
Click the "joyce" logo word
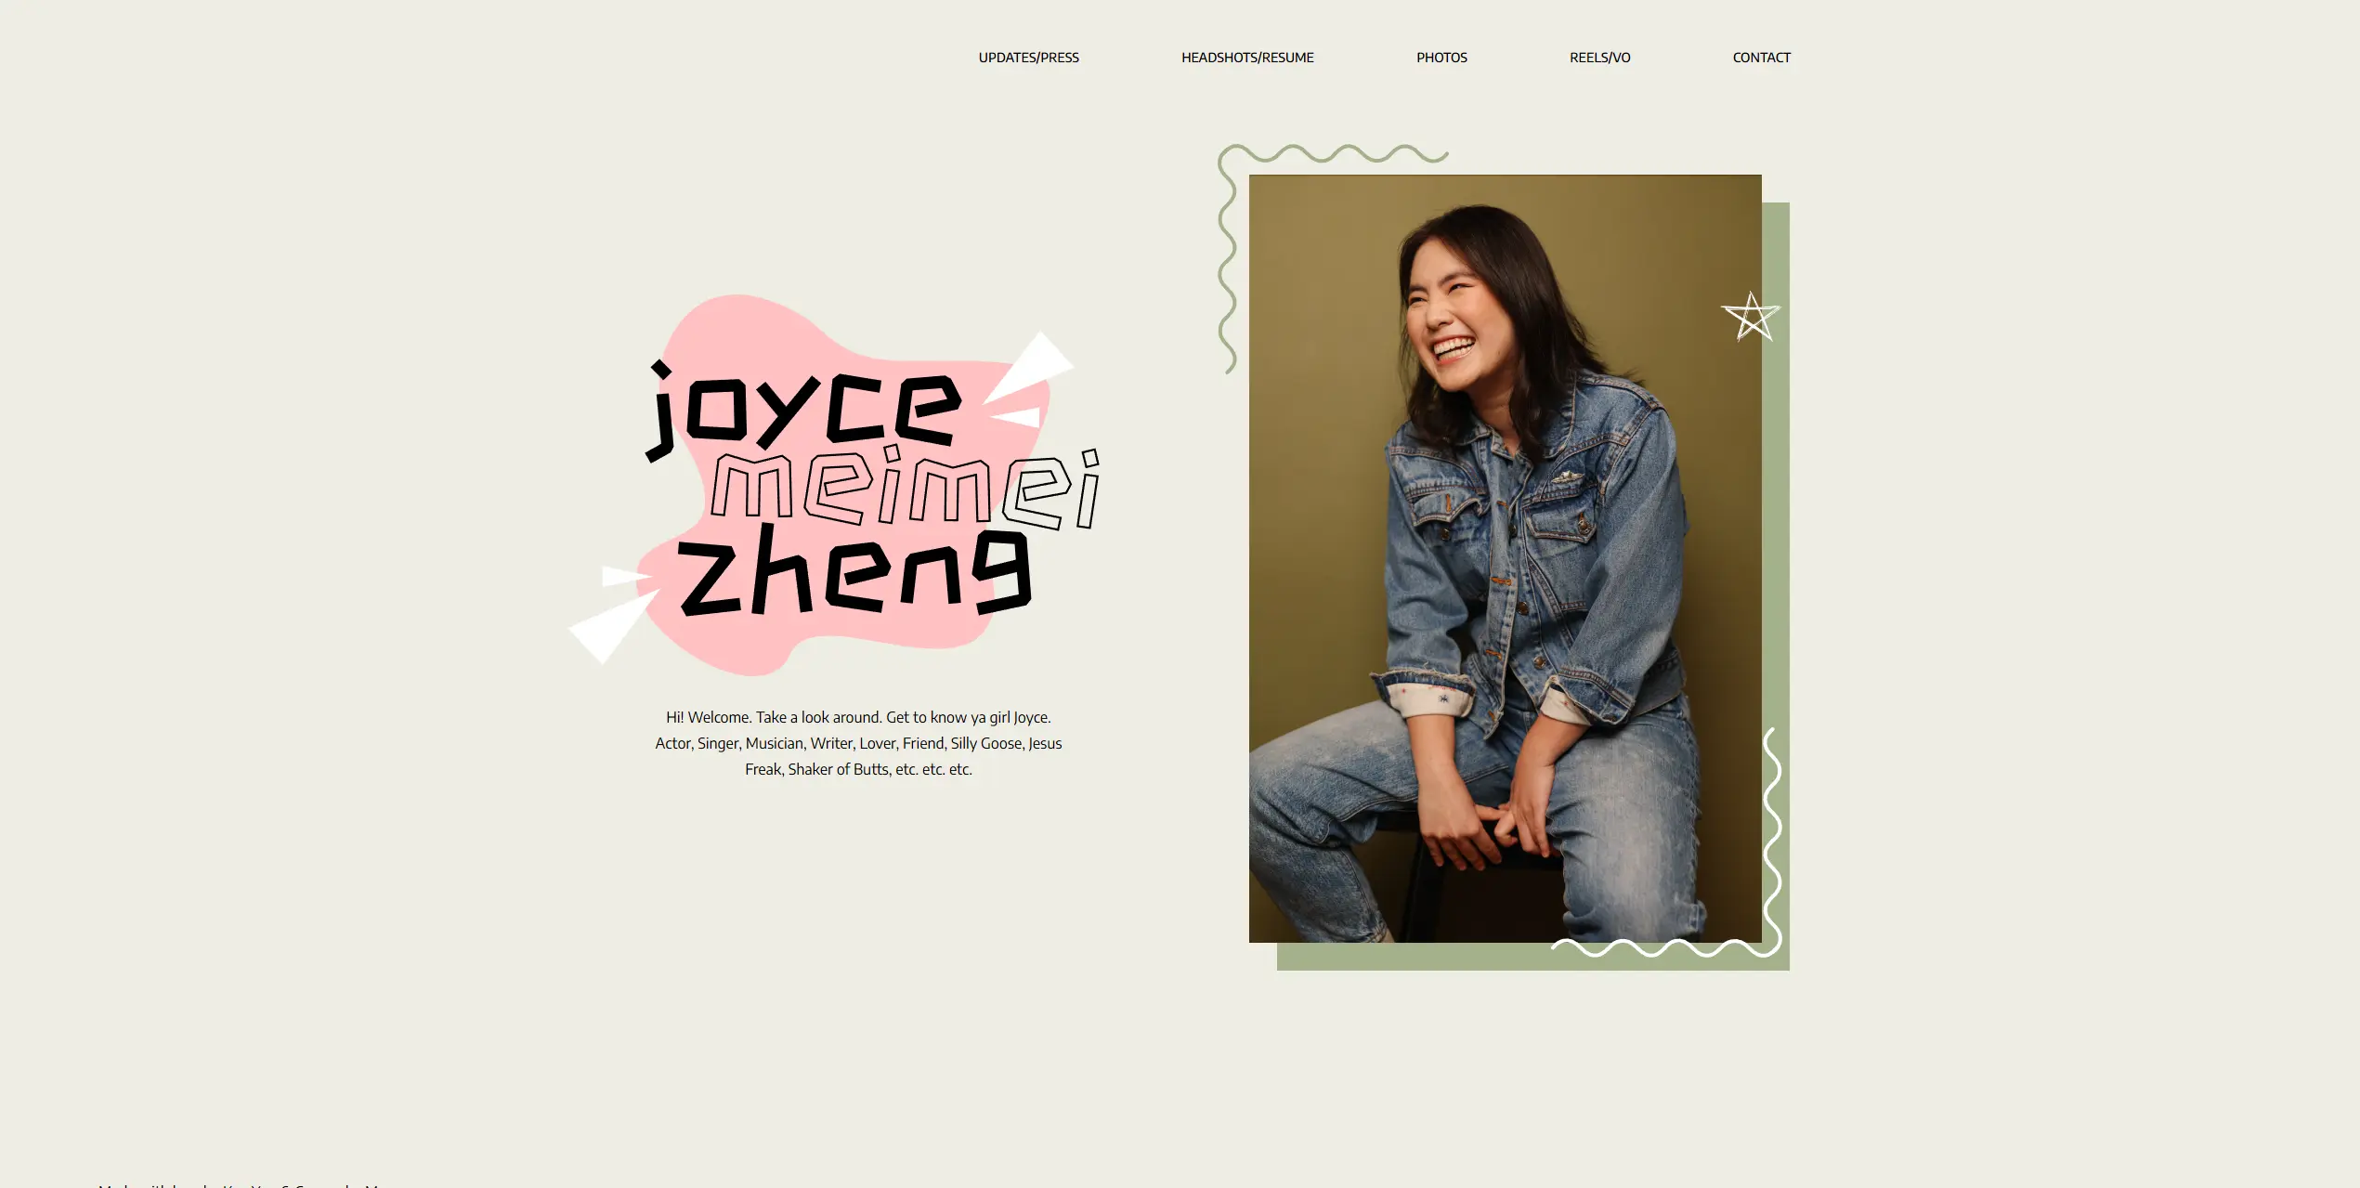(803, 411)
